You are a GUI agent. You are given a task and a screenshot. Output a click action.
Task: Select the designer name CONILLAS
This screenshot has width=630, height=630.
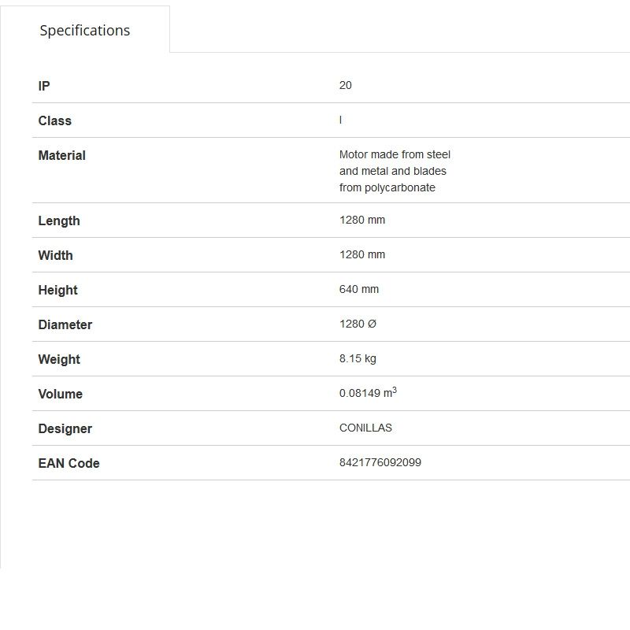point(365,428)
